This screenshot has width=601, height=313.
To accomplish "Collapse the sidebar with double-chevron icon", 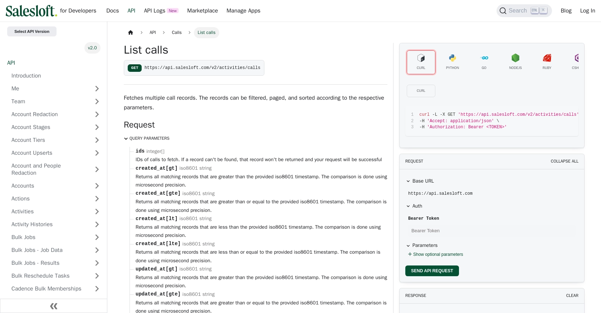I will [54, 306].
